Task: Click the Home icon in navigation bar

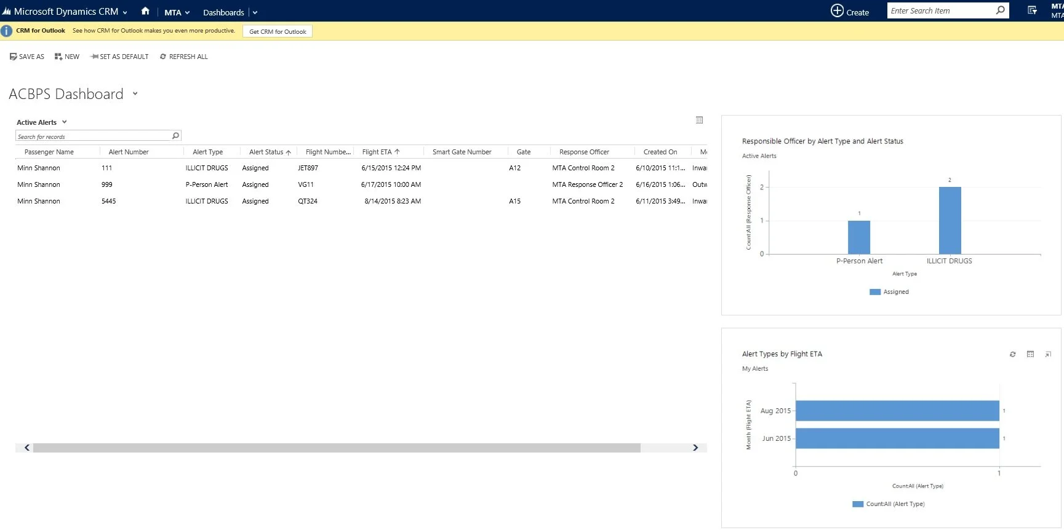Action: tap(145, 11)
